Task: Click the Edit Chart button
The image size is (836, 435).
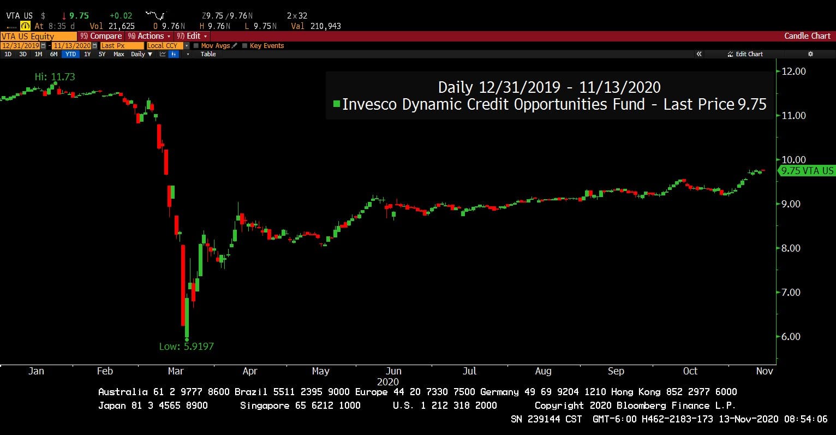Action: pyautogui.click(x=745, y=54)
